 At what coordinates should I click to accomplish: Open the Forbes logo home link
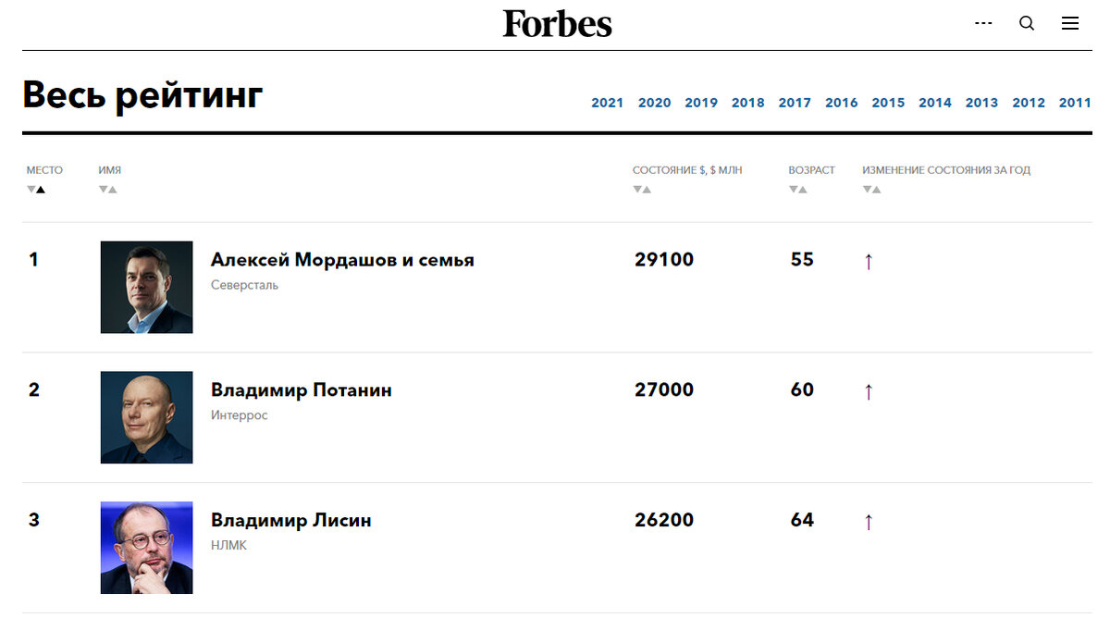557,23
